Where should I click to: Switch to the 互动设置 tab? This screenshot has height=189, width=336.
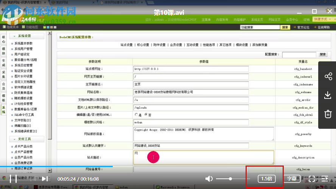193,45
